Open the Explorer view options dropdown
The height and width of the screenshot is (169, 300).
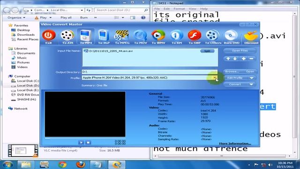click(123, 18)
